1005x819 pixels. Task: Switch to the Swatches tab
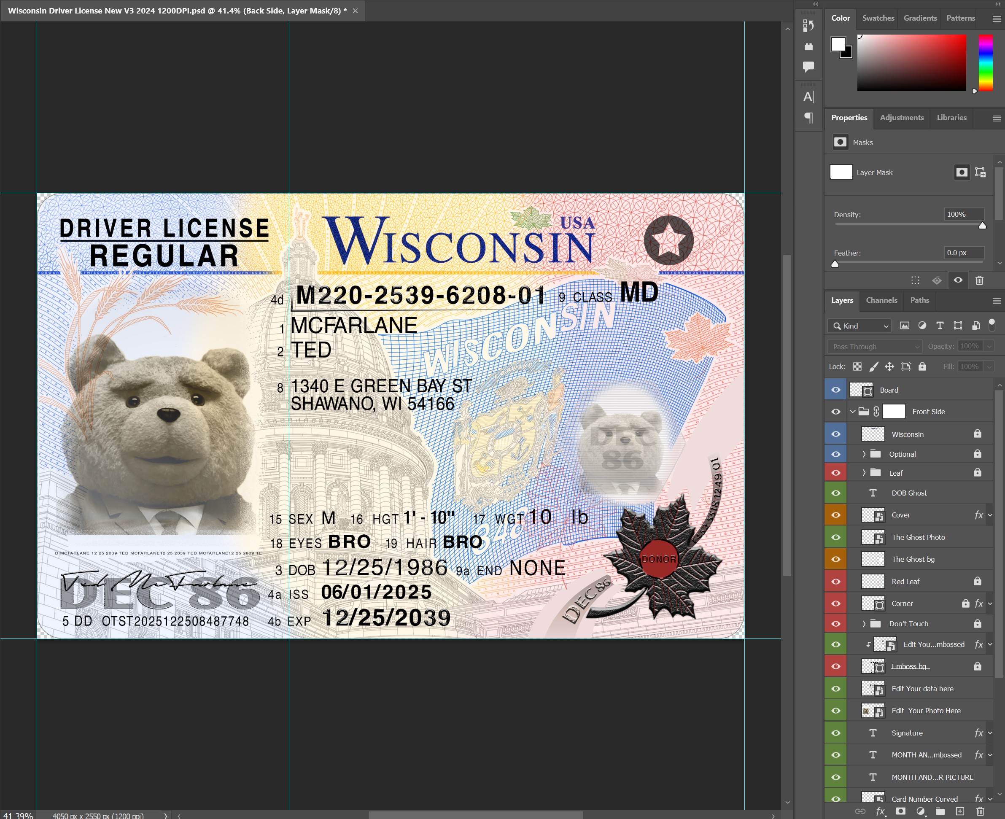(x=878, y=18)
